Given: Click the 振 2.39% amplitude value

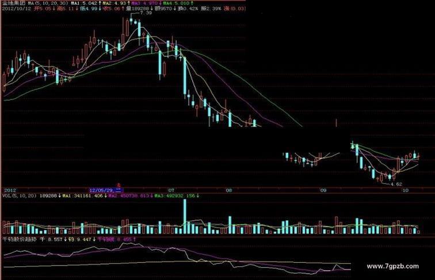Looking at the screenshot, I should [x=211, y=9].
